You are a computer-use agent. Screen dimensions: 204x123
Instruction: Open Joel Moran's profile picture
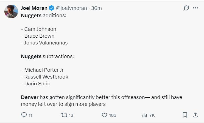11,11
